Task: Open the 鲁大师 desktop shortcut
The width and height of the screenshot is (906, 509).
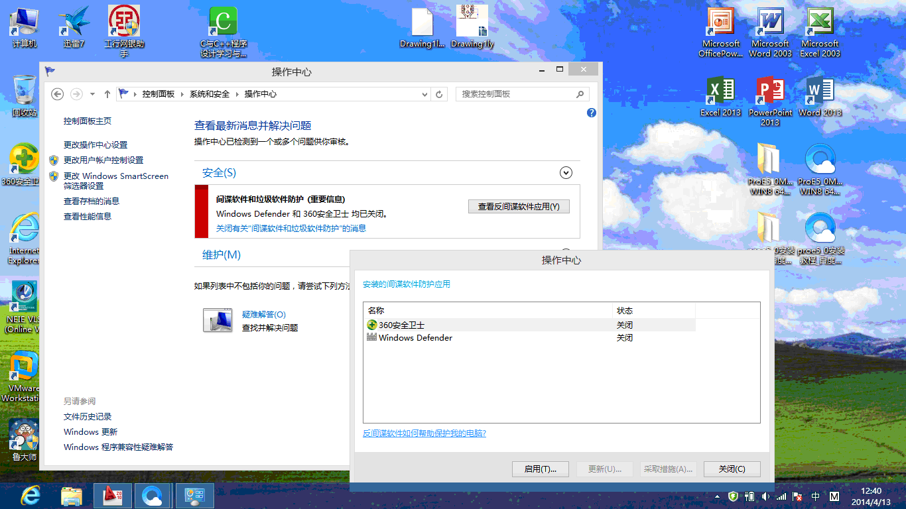Action: click(25, 441)
